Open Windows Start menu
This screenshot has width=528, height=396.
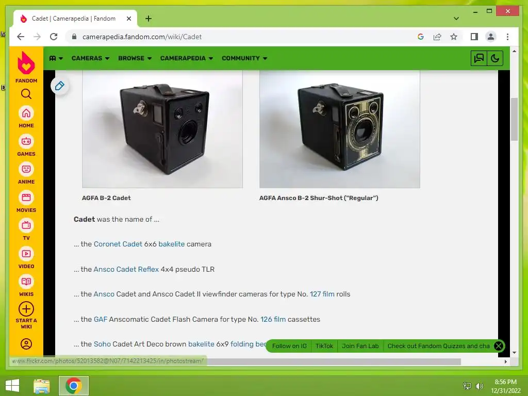point(12,386)
